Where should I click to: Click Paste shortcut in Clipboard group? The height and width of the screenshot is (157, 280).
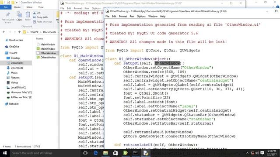pyautogui.click(x=42, y=22)
